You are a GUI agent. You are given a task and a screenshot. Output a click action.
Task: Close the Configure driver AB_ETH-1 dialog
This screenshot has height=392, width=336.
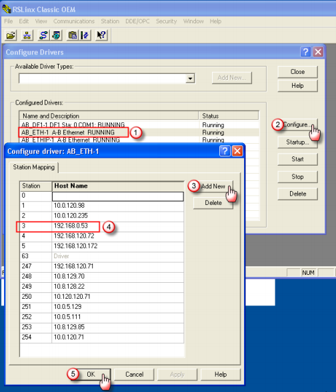coord(237,151)
